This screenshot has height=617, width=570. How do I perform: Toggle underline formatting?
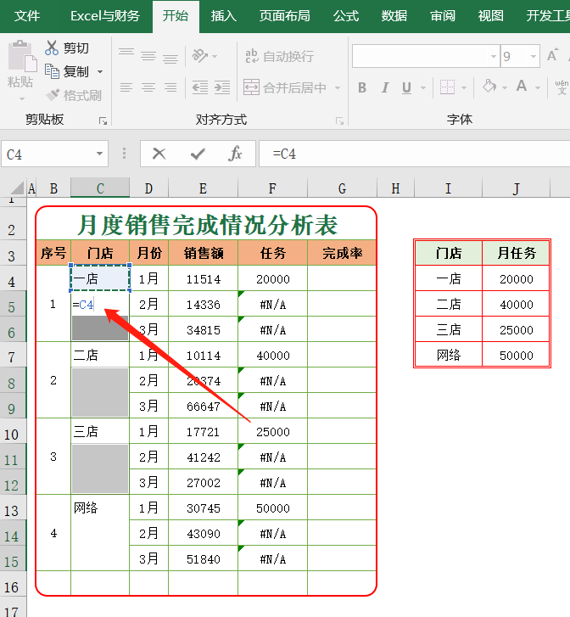407,87
